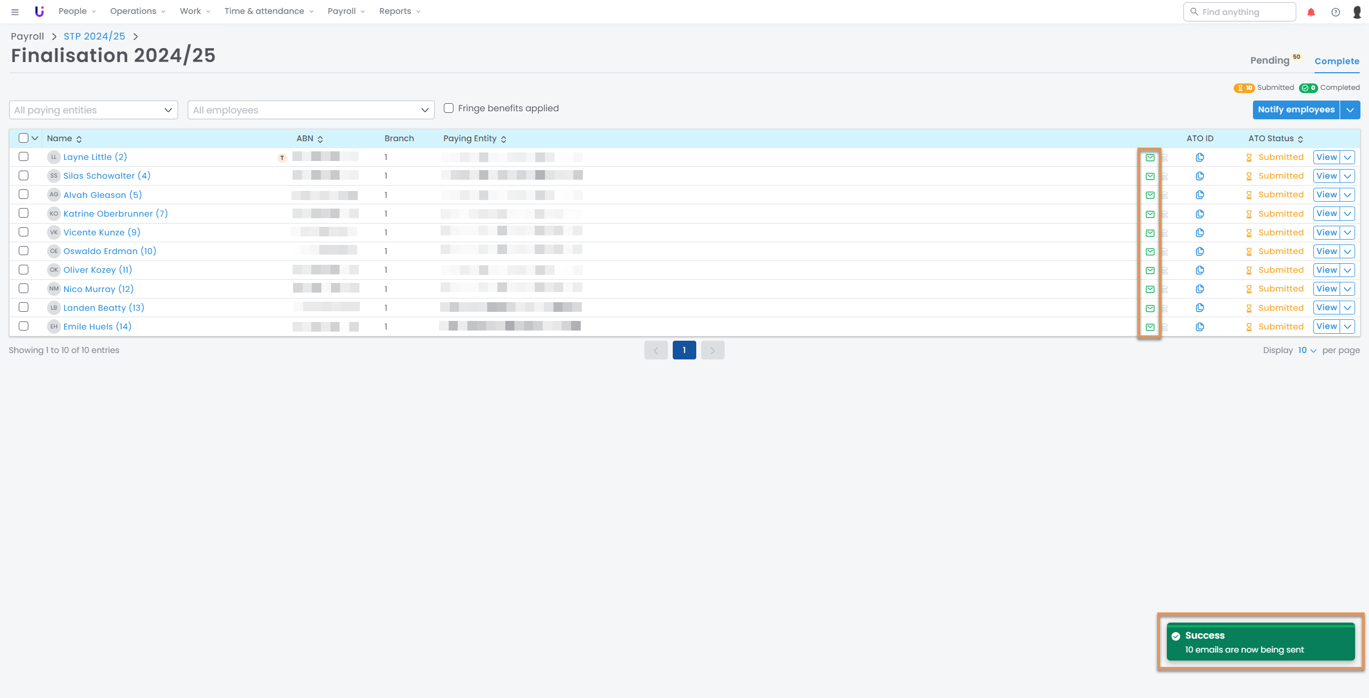Open the View dropdown arrow for Oliver Kozey
Screen dimensions: 1369x698
pos(1348,270)
